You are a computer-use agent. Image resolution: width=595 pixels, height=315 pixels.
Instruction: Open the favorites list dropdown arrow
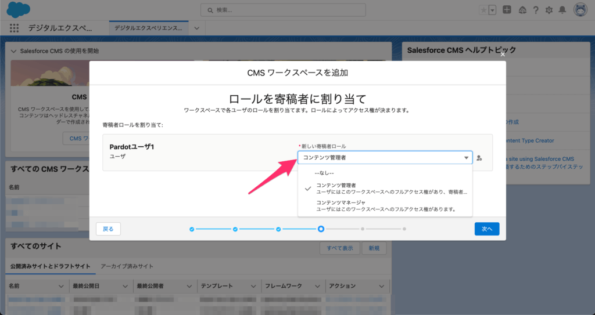point(493,10)
